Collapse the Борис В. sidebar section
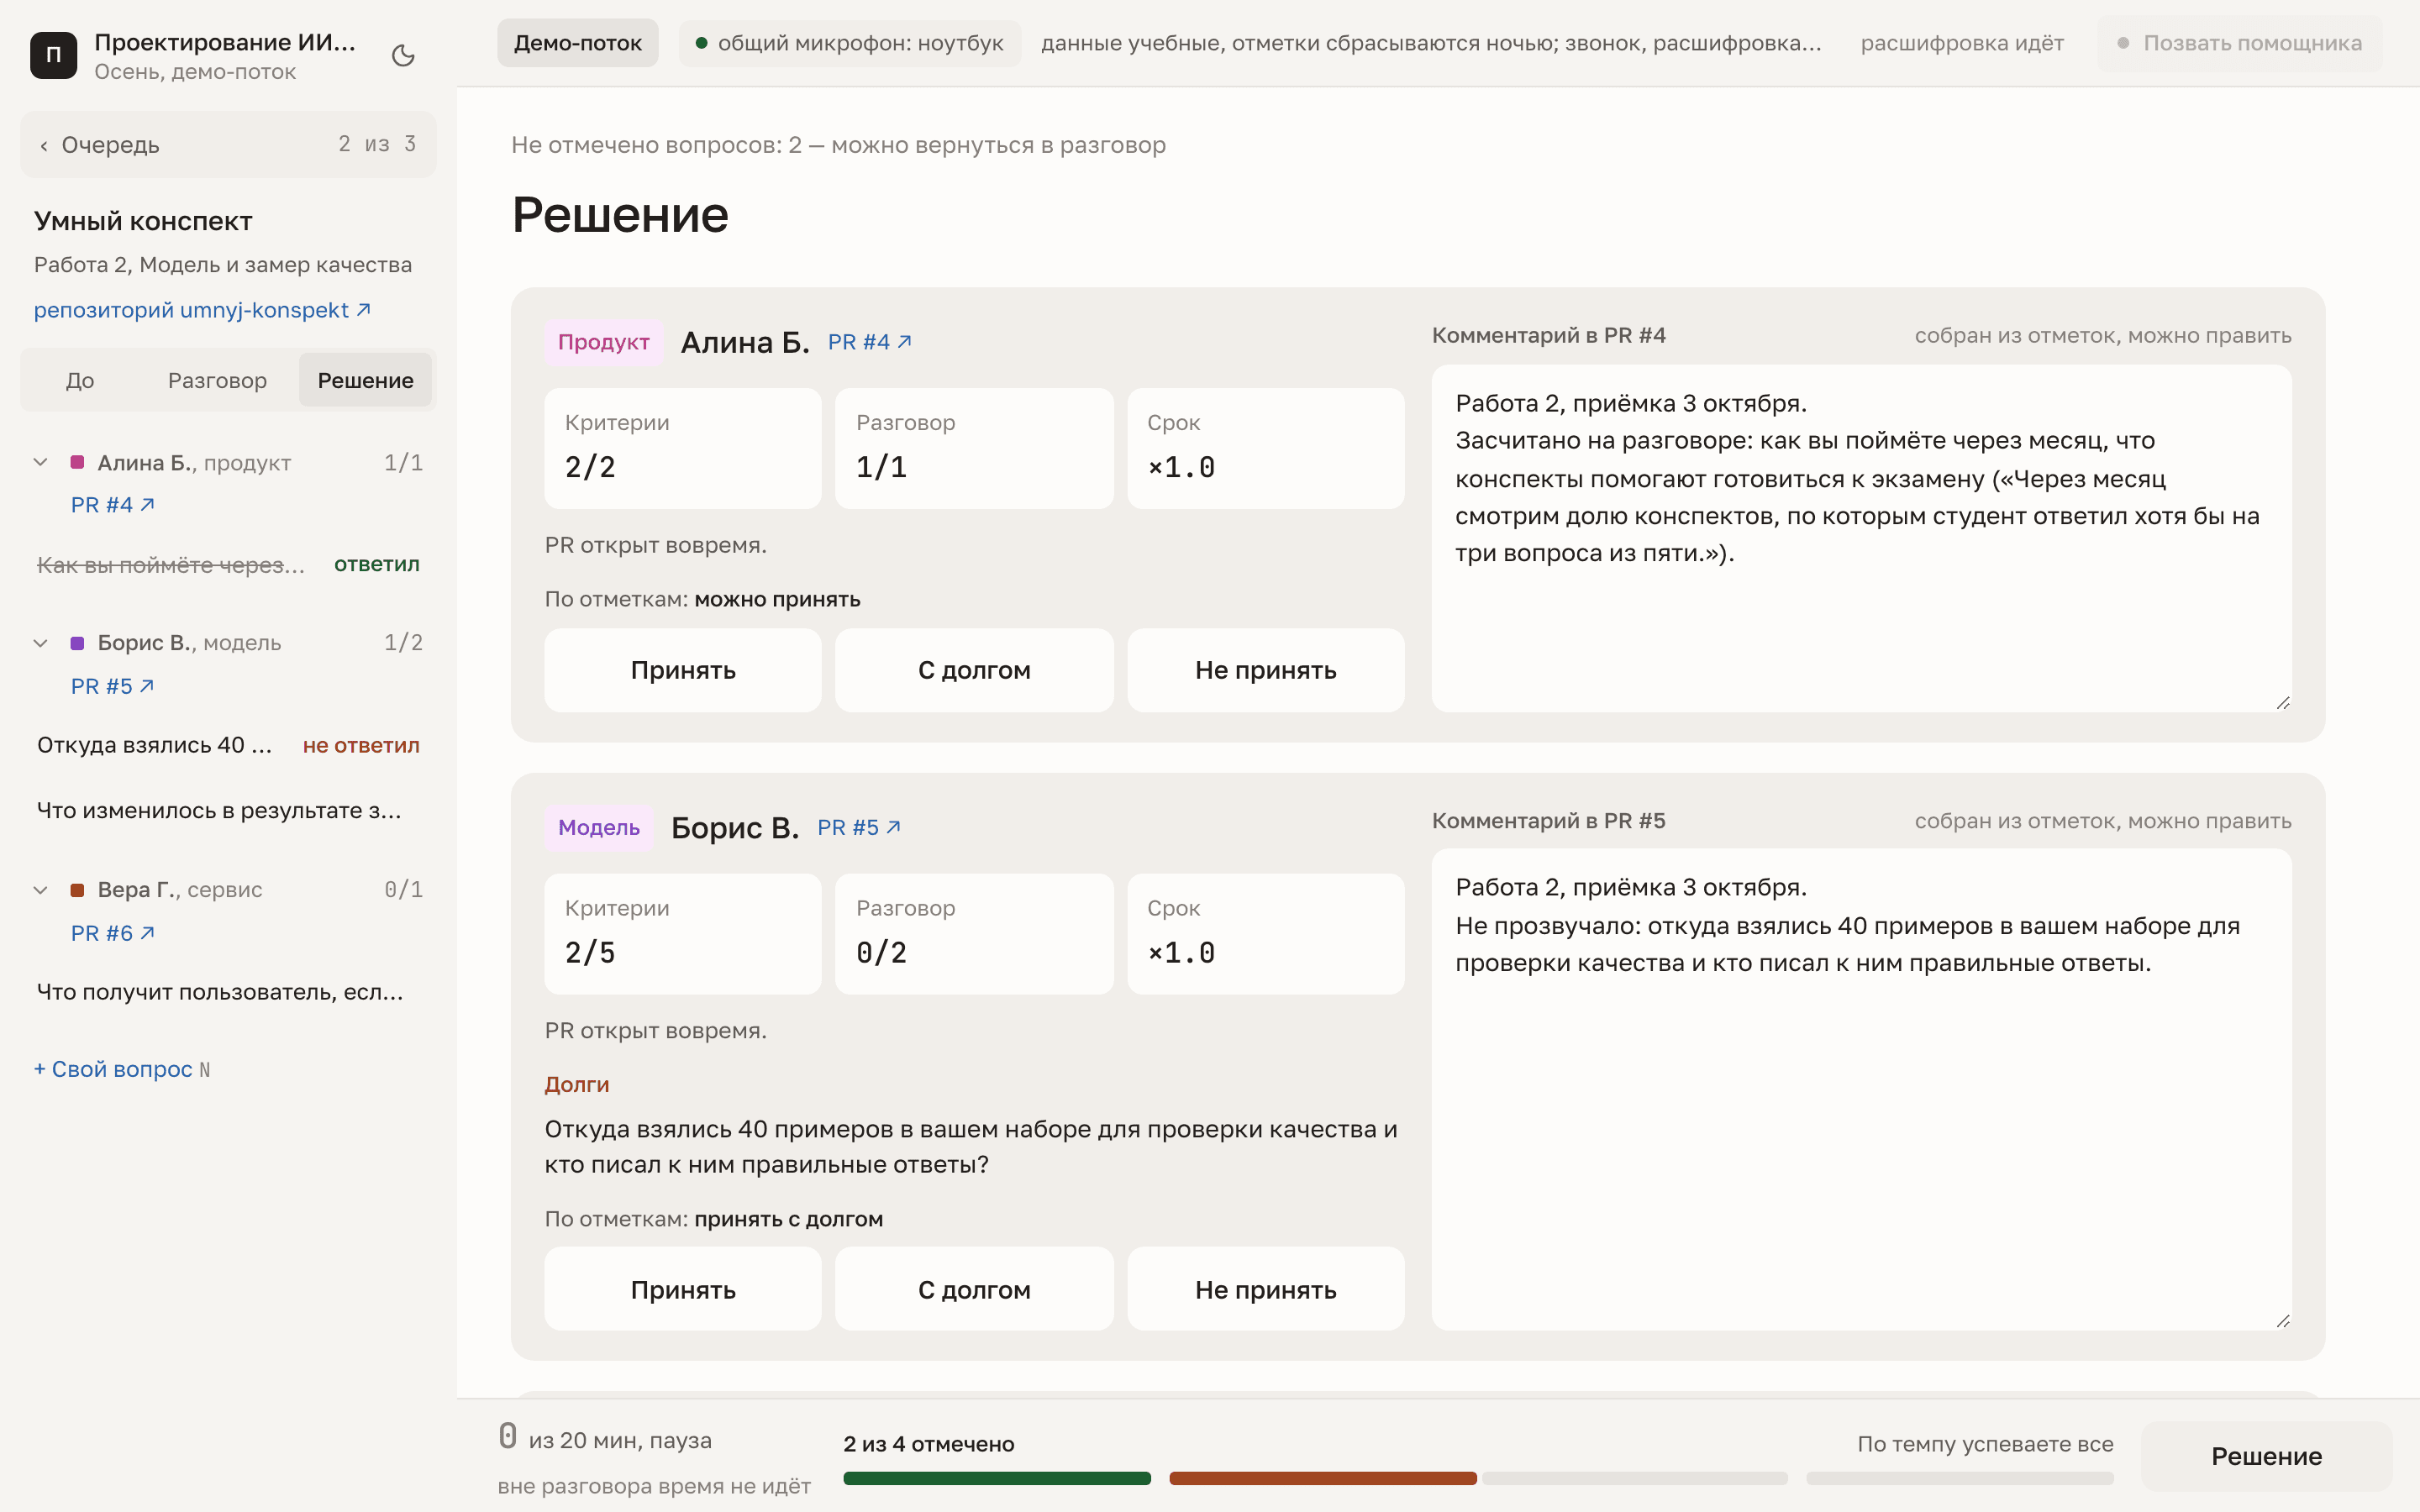 pos(41,642)
